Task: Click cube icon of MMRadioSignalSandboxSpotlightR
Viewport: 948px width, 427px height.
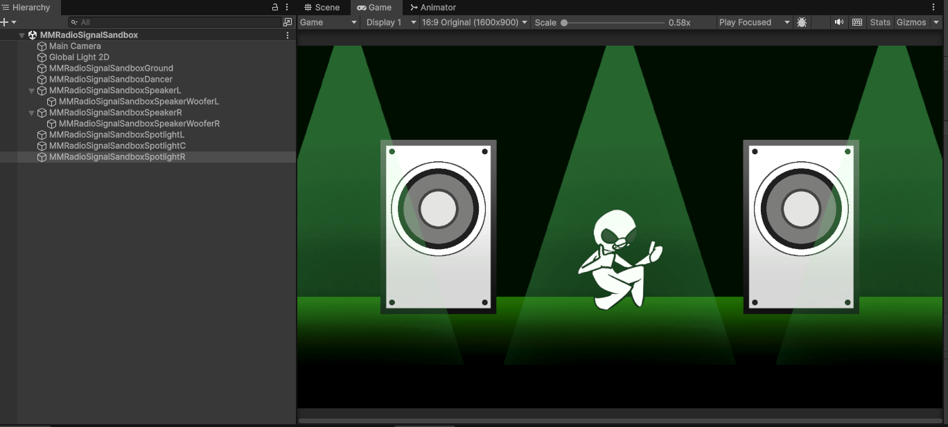Action: (x=42, y=157)
